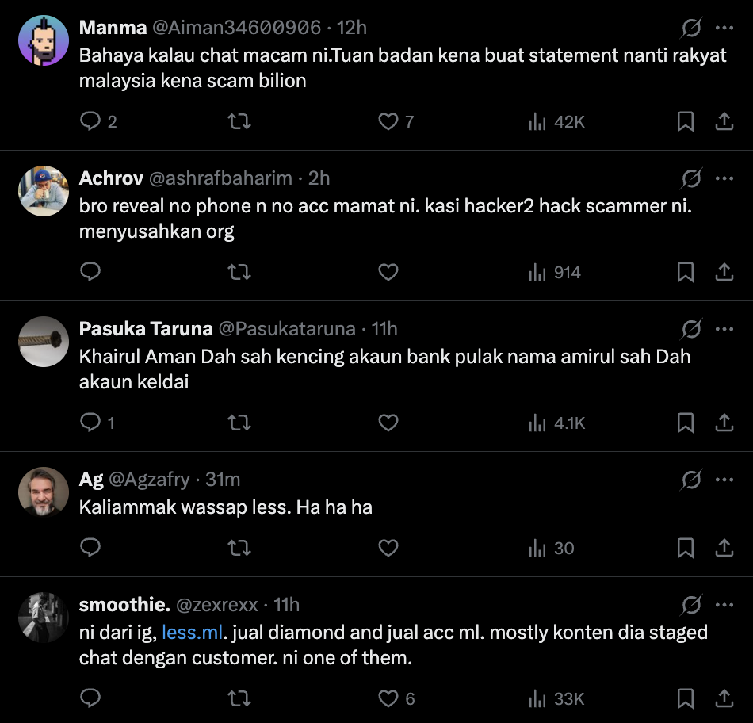Viewport: 753px width, 723px height.
Task: Retweet smoothie.'s tweet
Action: (239, 698)
